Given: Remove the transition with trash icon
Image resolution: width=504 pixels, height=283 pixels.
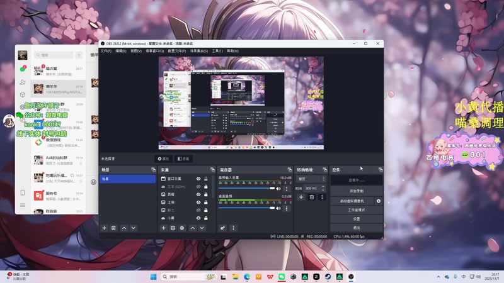Looking at the screenshot, I should coord(311,197).
